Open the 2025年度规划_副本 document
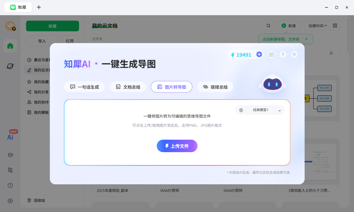This screenshot has width=354, height=212. (x=112, y=190)
